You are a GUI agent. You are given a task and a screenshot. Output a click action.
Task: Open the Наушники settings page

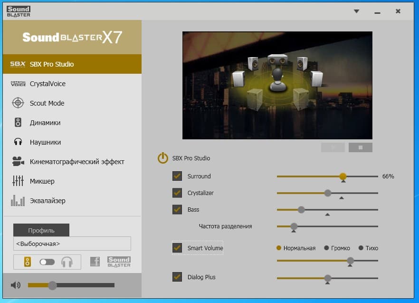point(72,142)
